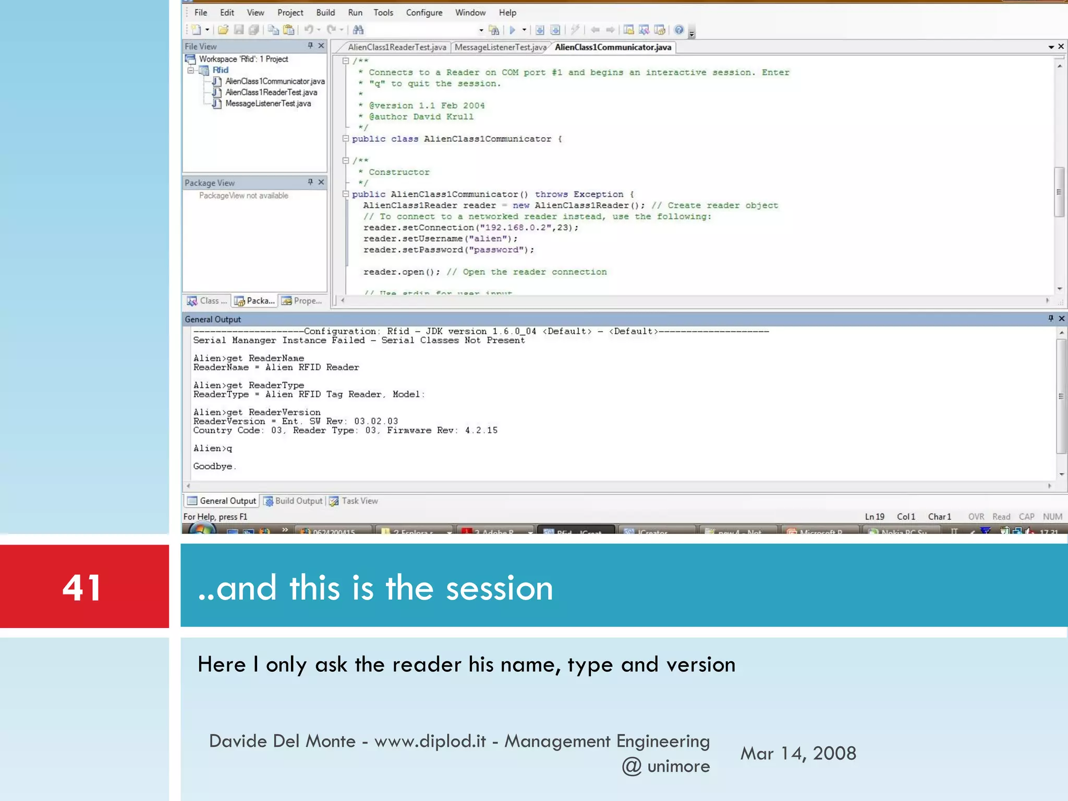Screen dimensions: 1068x801
Task: Collapse the public class AlienClass1Communicator fold
Action: pyautogui.click(x=345, y=139)
